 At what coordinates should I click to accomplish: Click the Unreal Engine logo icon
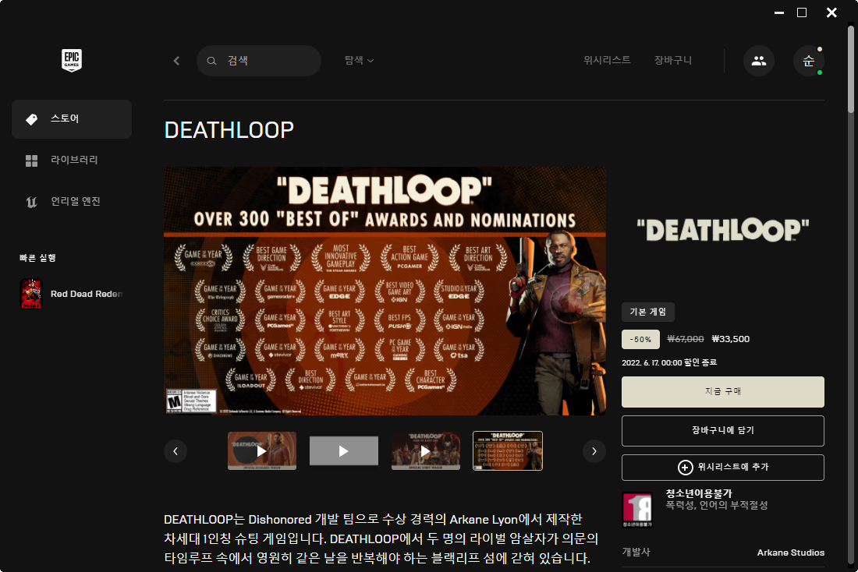point(32,203)
